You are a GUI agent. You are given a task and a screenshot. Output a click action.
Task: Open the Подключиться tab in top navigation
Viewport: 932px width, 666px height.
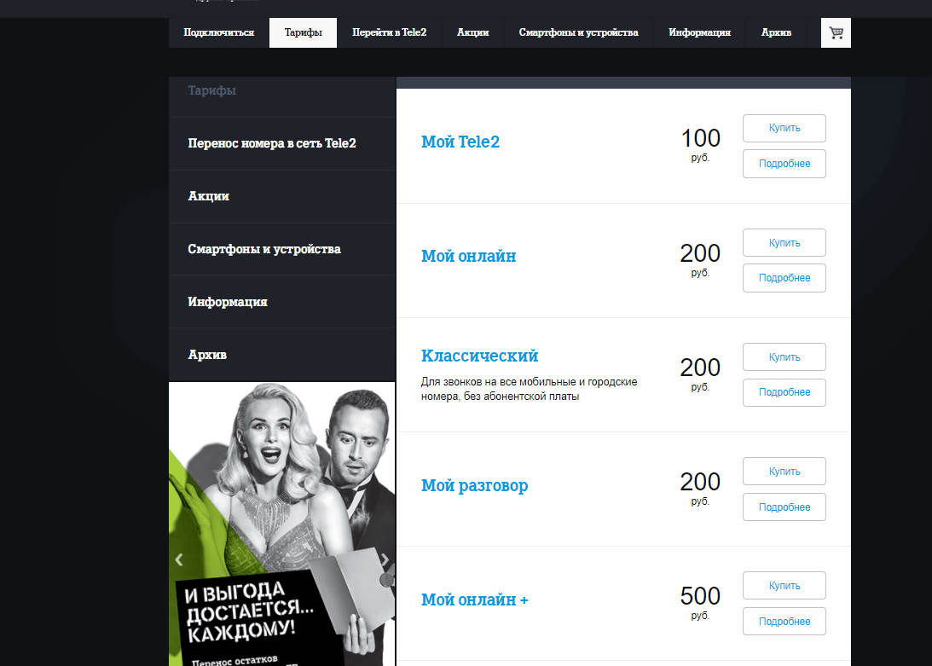pyautogui.click(x=219, y=32)
